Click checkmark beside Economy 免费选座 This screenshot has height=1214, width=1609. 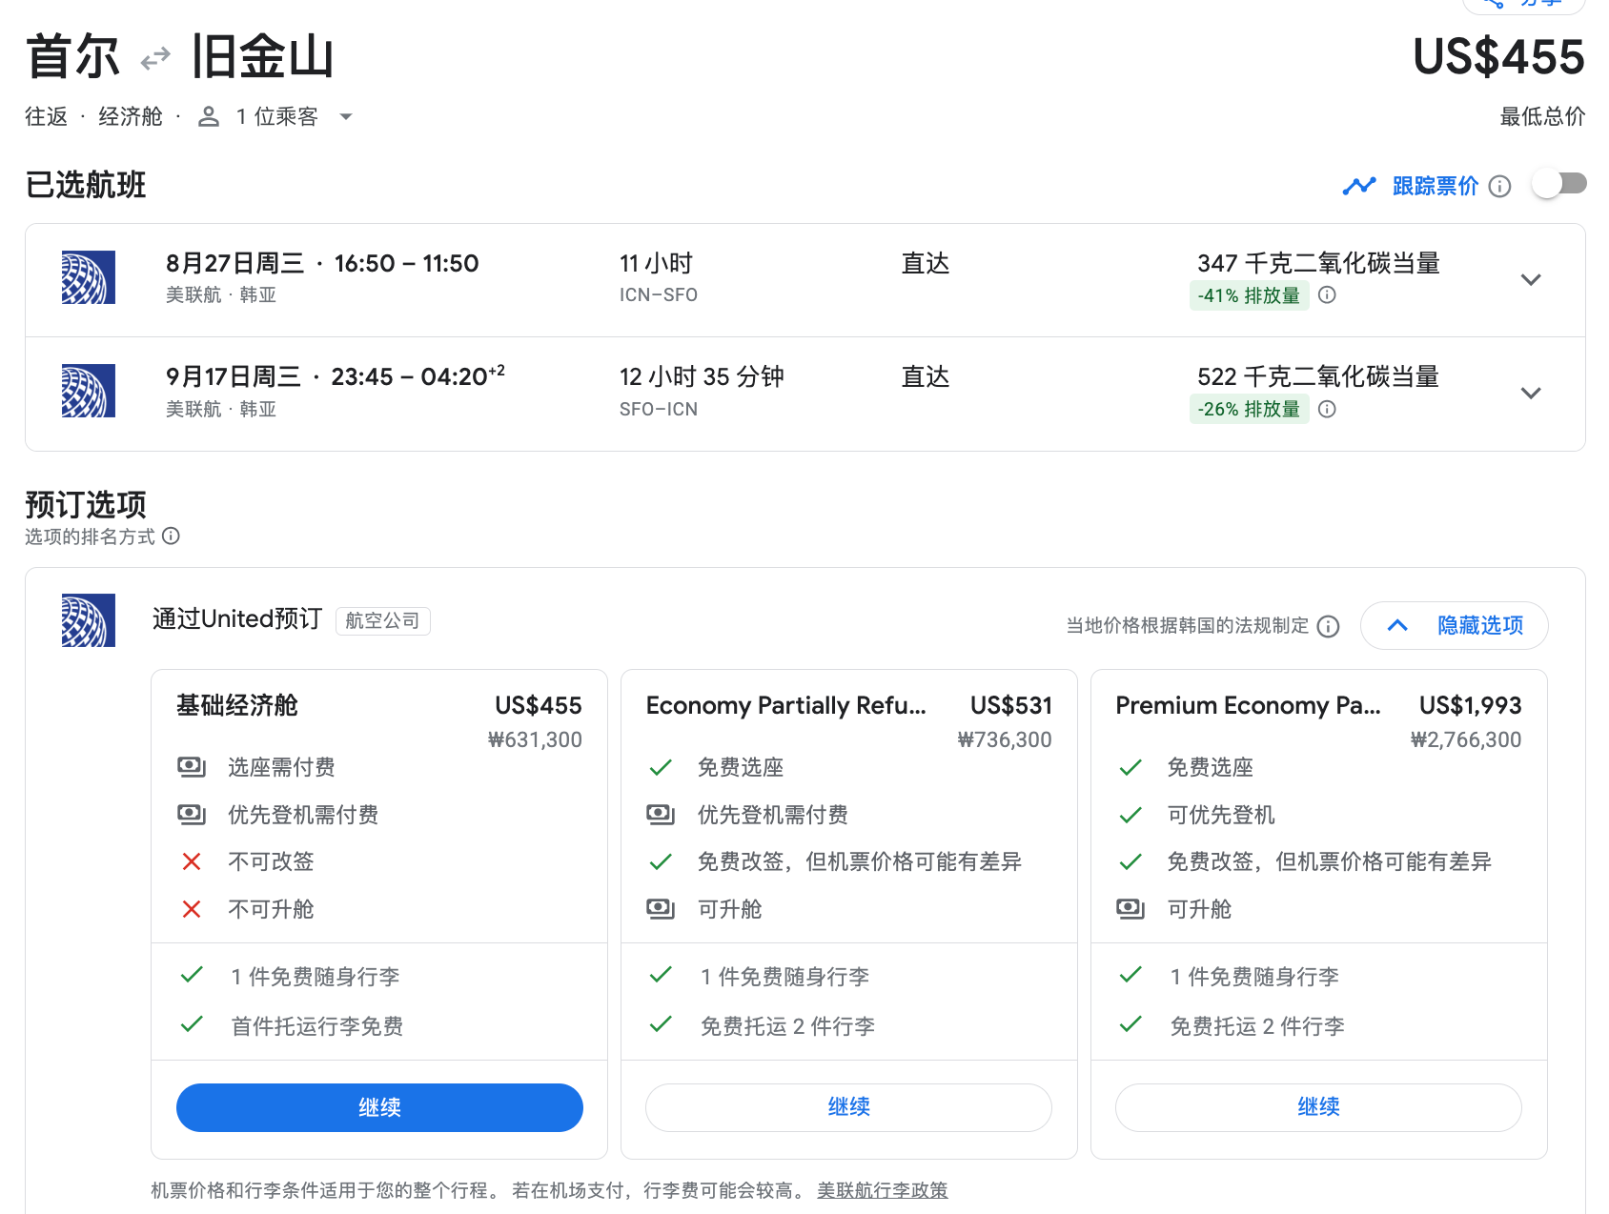tap(661, 767)
